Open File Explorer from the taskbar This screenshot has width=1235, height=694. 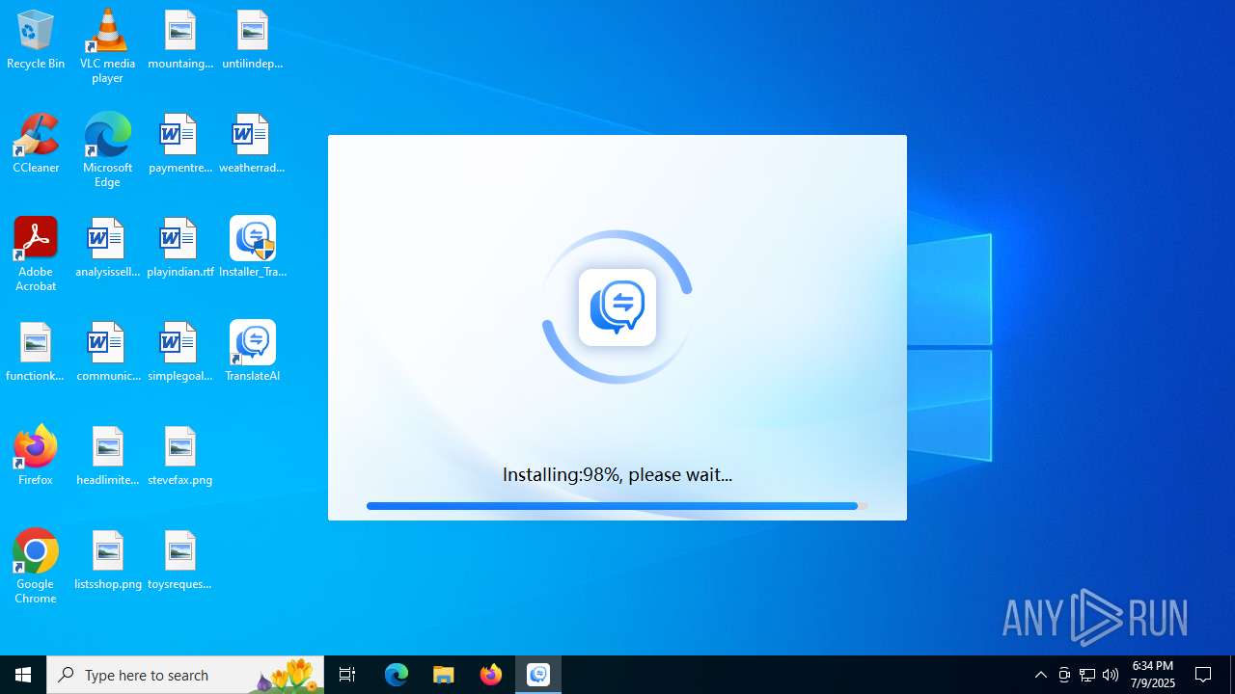pos(444,675)
